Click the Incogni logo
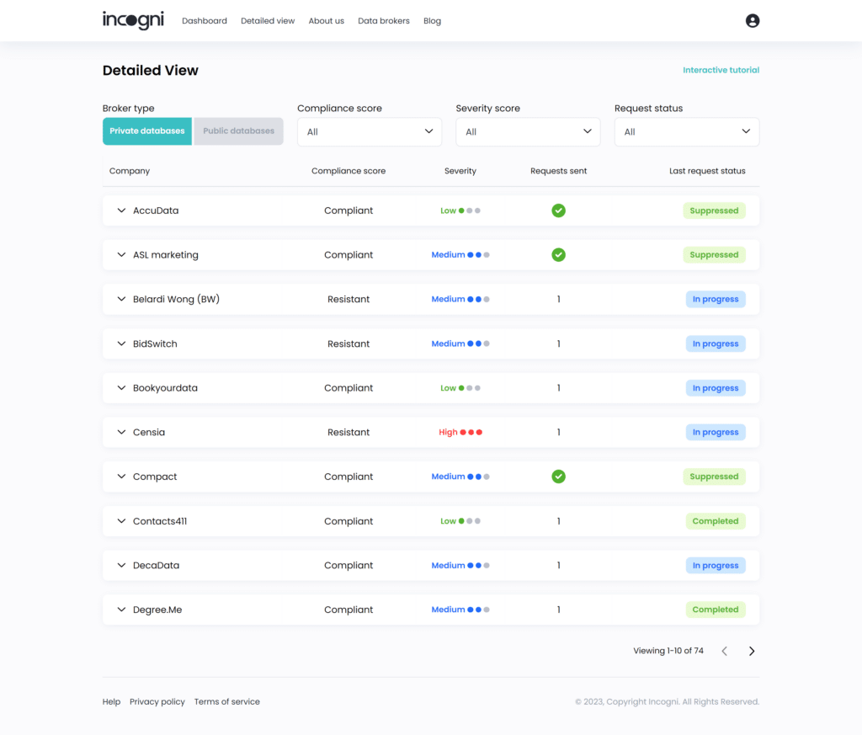This screenshot has height=735, width=862. point(133,20)
